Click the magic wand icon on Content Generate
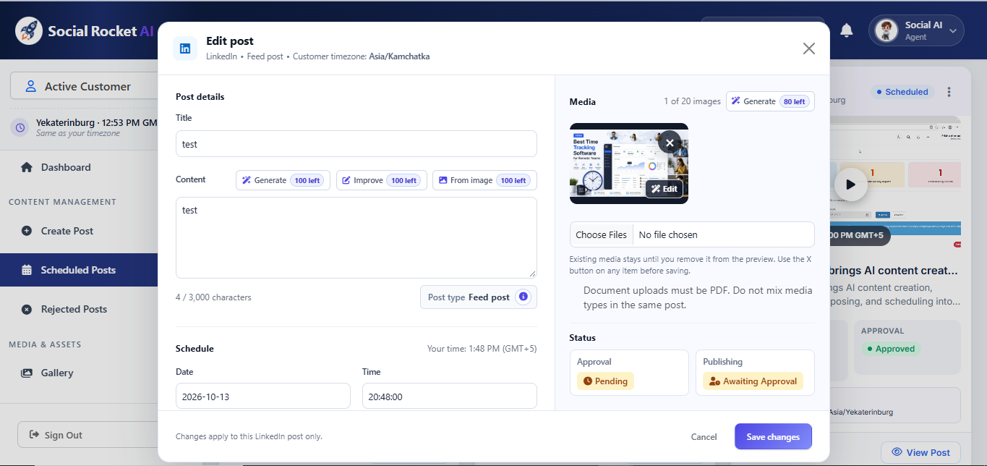This screenshot has width=987, height=466. [247, 180]
